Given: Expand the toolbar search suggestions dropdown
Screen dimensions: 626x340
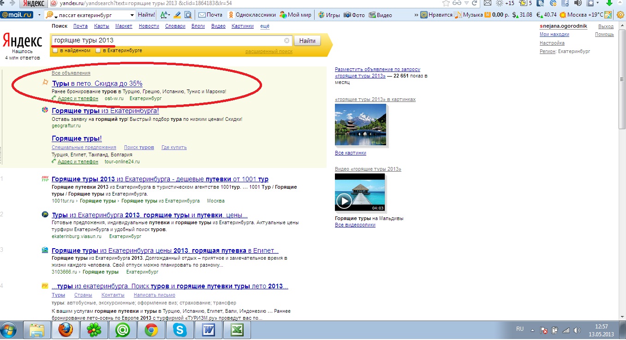Looking at the screenshot, I should (133, 15).
